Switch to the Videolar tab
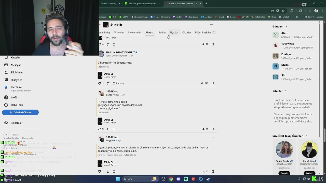This screenshot has width=326, height=183. (119, 33)
